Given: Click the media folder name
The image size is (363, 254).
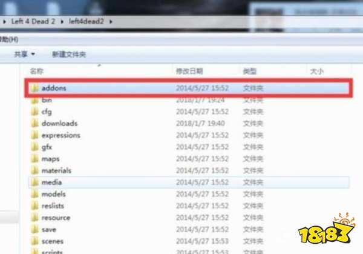Looking at the screenshot, I should [51, 182].
